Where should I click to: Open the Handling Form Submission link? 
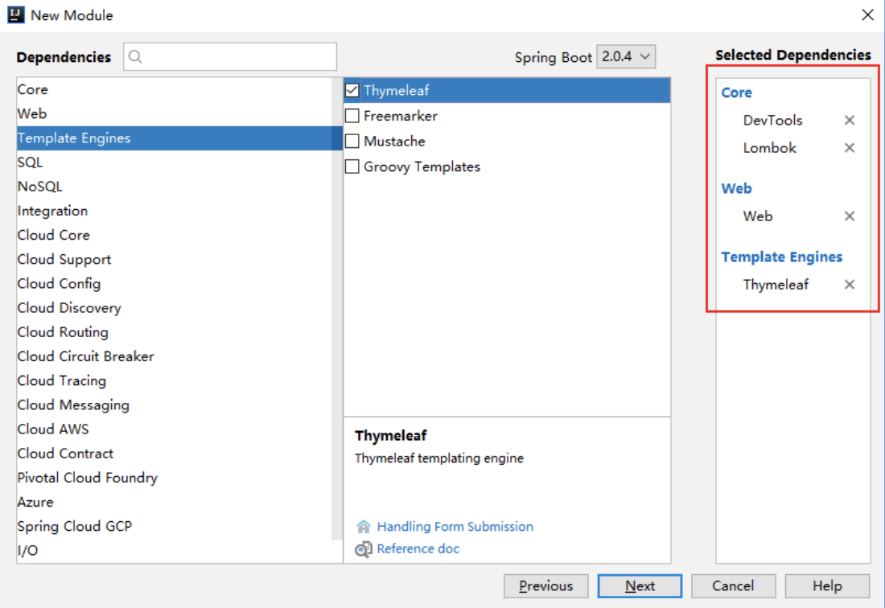click(455, 526)
